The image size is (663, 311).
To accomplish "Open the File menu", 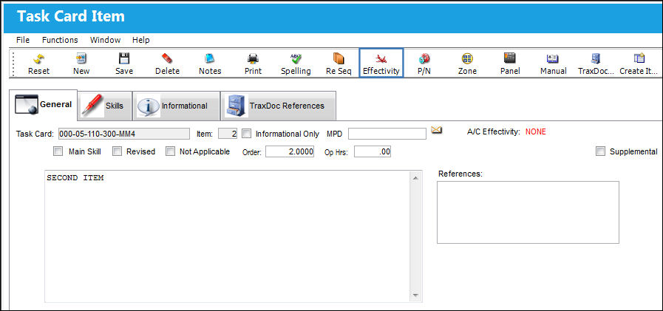I will pyautogui.click(x=23, y=40).
